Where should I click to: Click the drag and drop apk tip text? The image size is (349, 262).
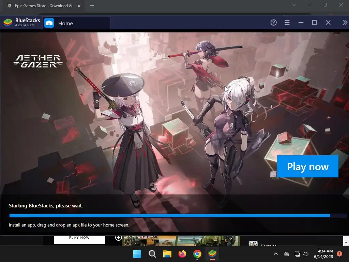point(69,225)
